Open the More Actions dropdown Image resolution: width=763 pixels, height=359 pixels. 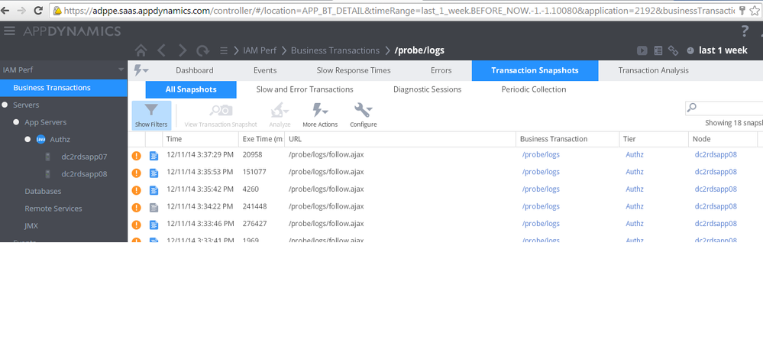pos(320,116)
